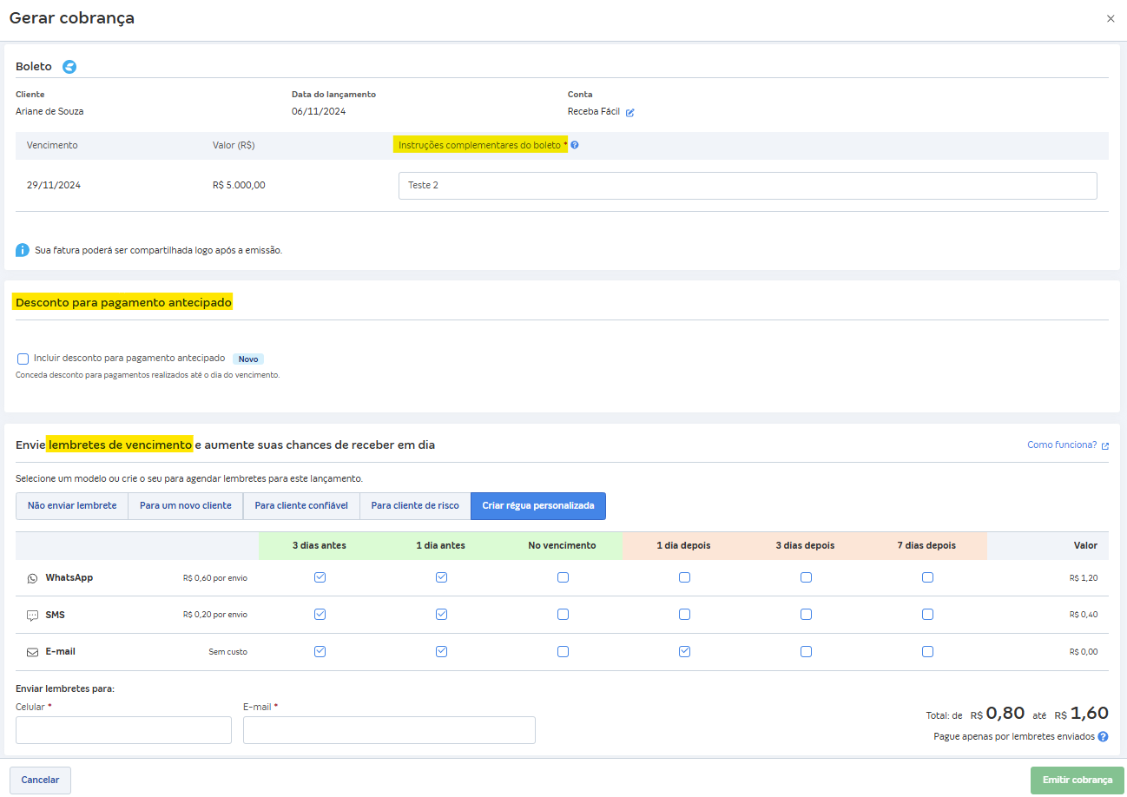Click the Cancelar button
1127x797 pixels.
click(40, 780)
